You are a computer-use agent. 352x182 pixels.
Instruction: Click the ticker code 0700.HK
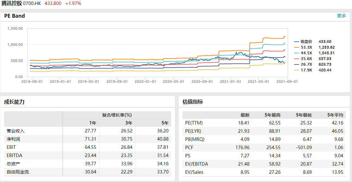click(x=32, y=3)
